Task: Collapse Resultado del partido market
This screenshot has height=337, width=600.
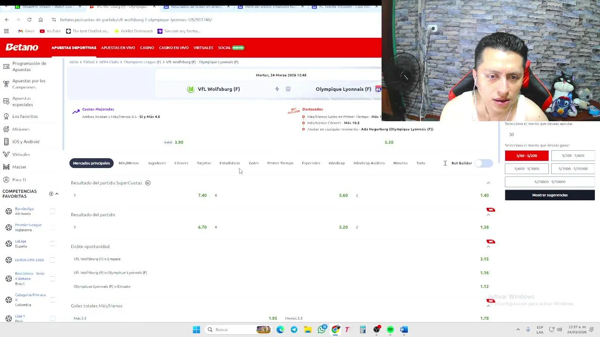Action: pyautogui.click(x=488, y=215)
